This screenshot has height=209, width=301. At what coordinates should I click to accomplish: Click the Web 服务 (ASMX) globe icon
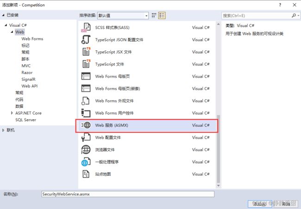(x=86, y=125)
